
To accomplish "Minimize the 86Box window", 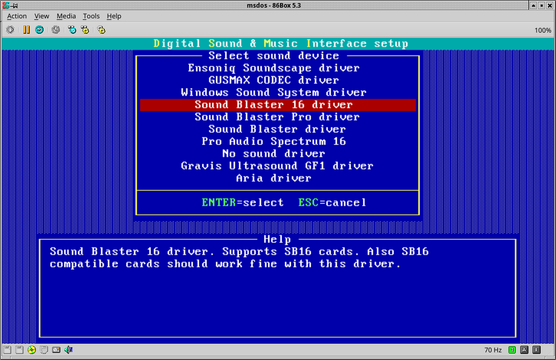I will 534,5.
